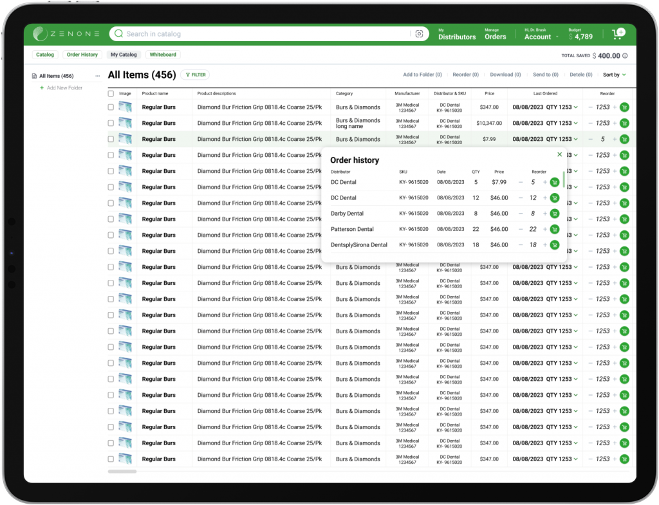Add the $10,347.00 item to cart
The height and width of the screenshot is (505, 659).
624,123
